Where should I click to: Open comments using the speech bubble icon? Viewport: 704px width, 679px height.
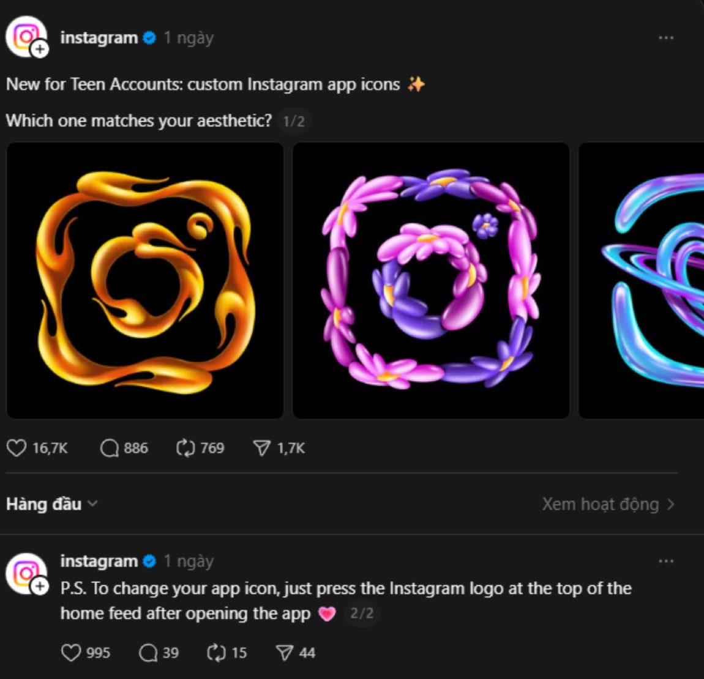tap(110, 448)
